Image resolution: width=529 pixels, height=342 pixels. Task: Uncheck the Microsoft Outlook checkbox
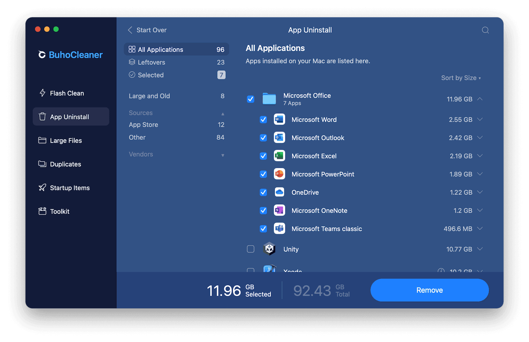[263, 137]
